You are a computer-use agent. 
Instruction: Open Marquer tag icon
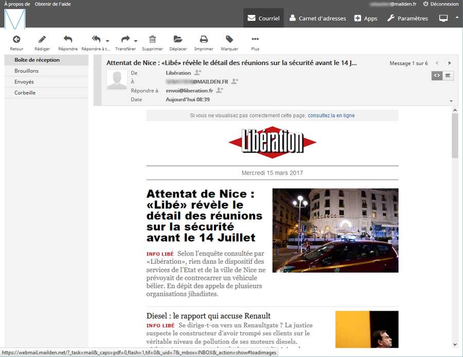coord(229,39)
